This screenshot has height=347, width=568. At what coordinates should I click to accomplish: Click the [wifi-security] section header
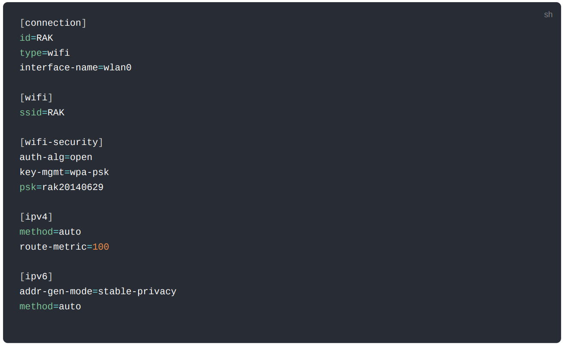point(61,142)
